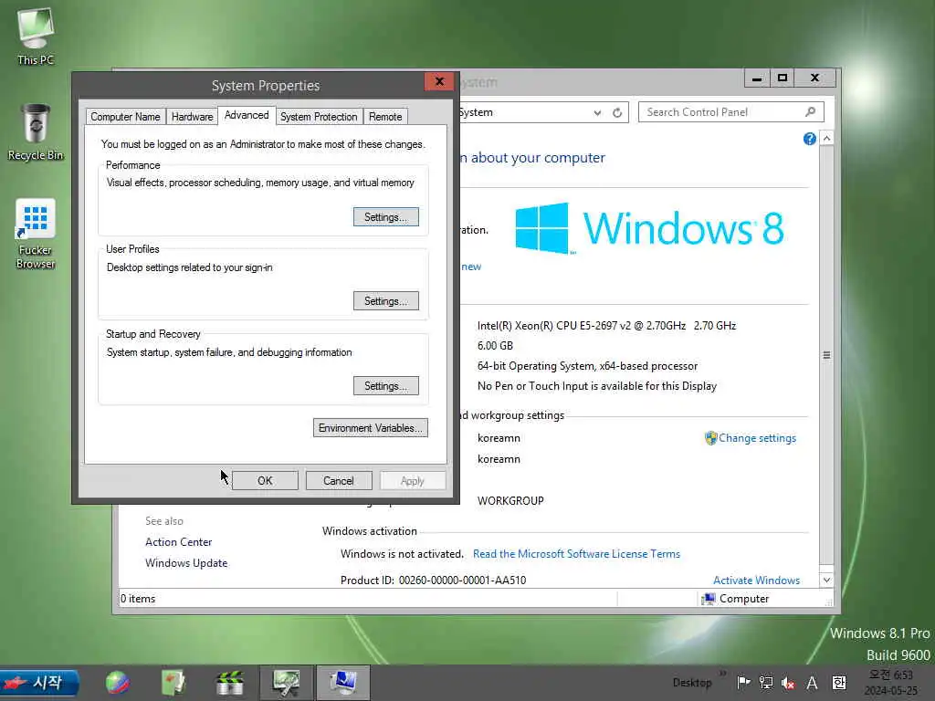The width and height of the screenshot is (935, 701).
Task: Click the Change settings shield link
Action: 751,438
